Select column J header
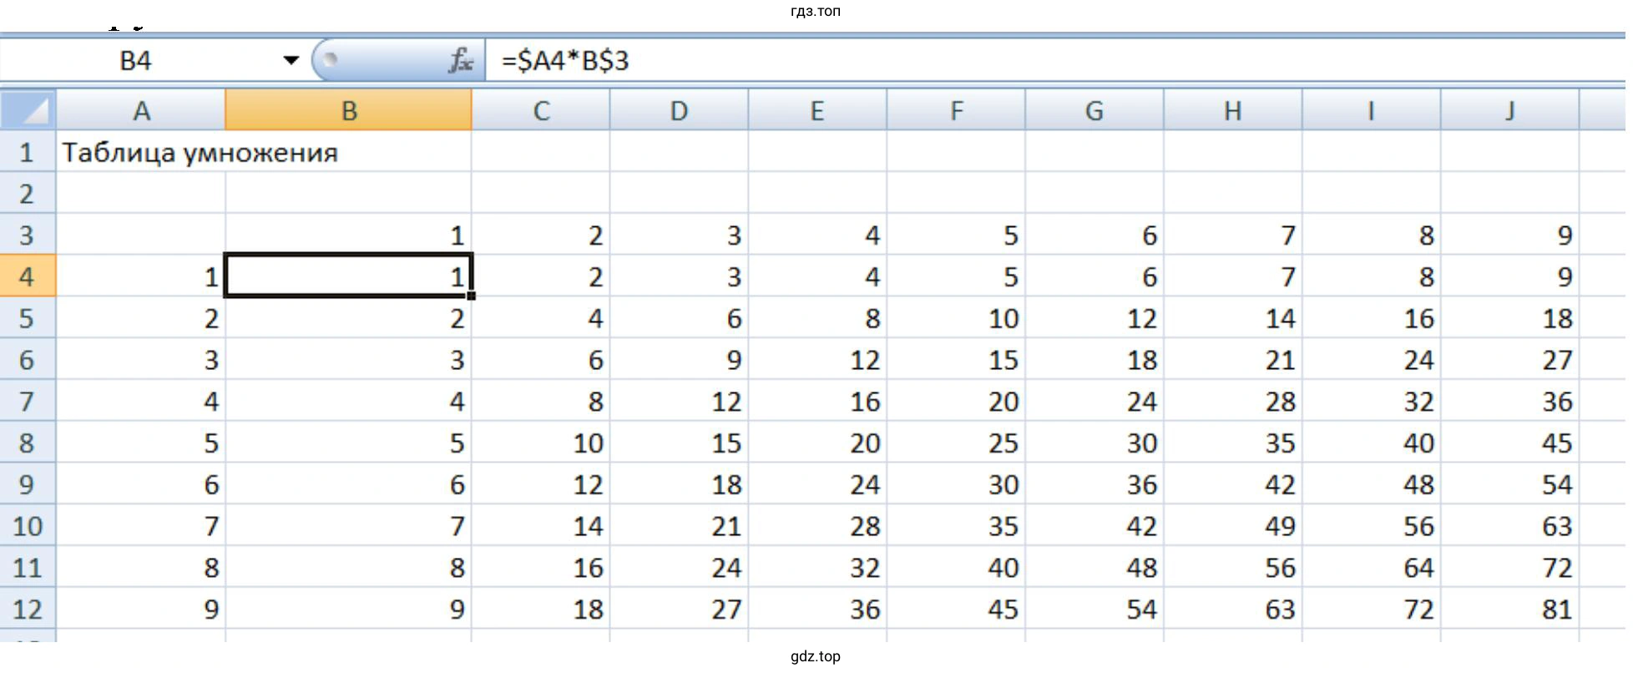 coord(1509,110)
